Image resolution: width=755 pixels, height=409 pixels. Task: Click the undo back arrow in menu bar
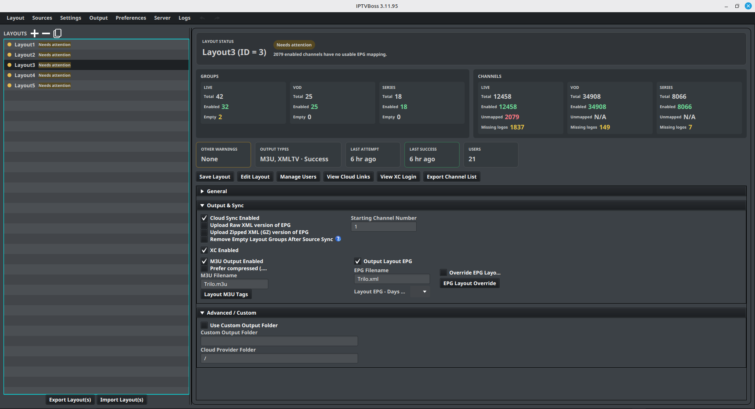point(202,18)
